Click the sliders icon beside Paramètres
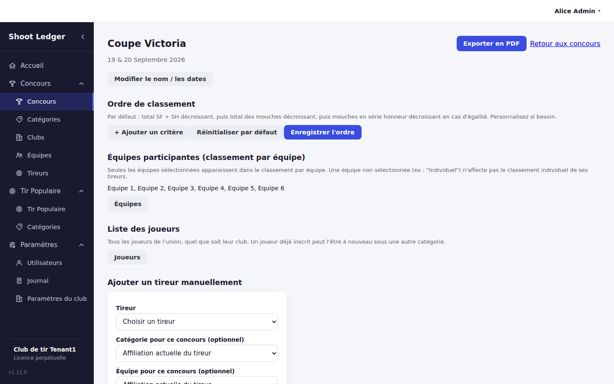614x384 pixels. (12, 245)
